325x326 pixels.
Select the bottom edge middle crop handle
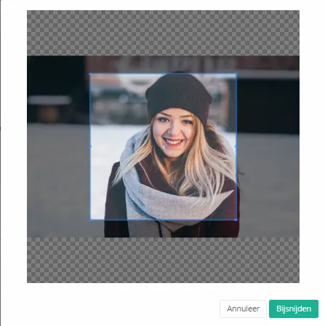(163, 220)
